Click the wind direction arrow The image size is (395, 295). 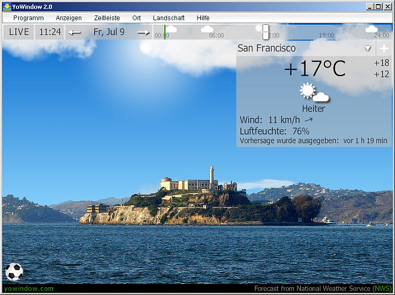click(309, 120)
